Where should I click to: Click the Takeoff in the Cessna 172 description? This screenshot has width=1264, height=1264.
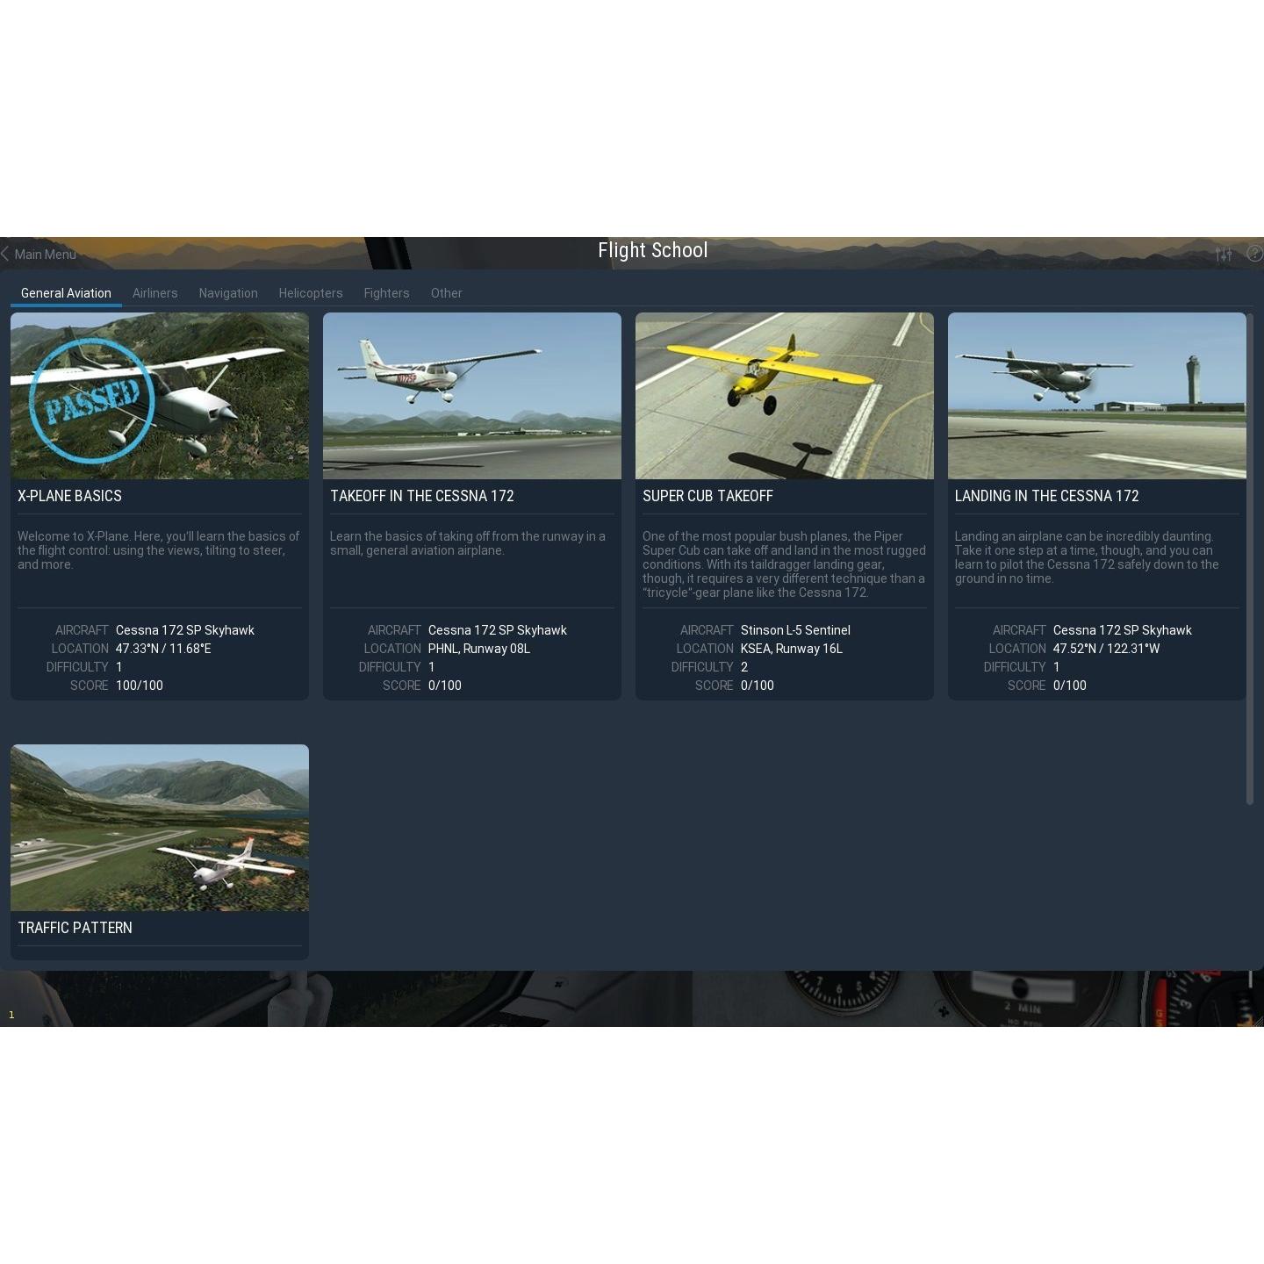[x=468, y=543]
